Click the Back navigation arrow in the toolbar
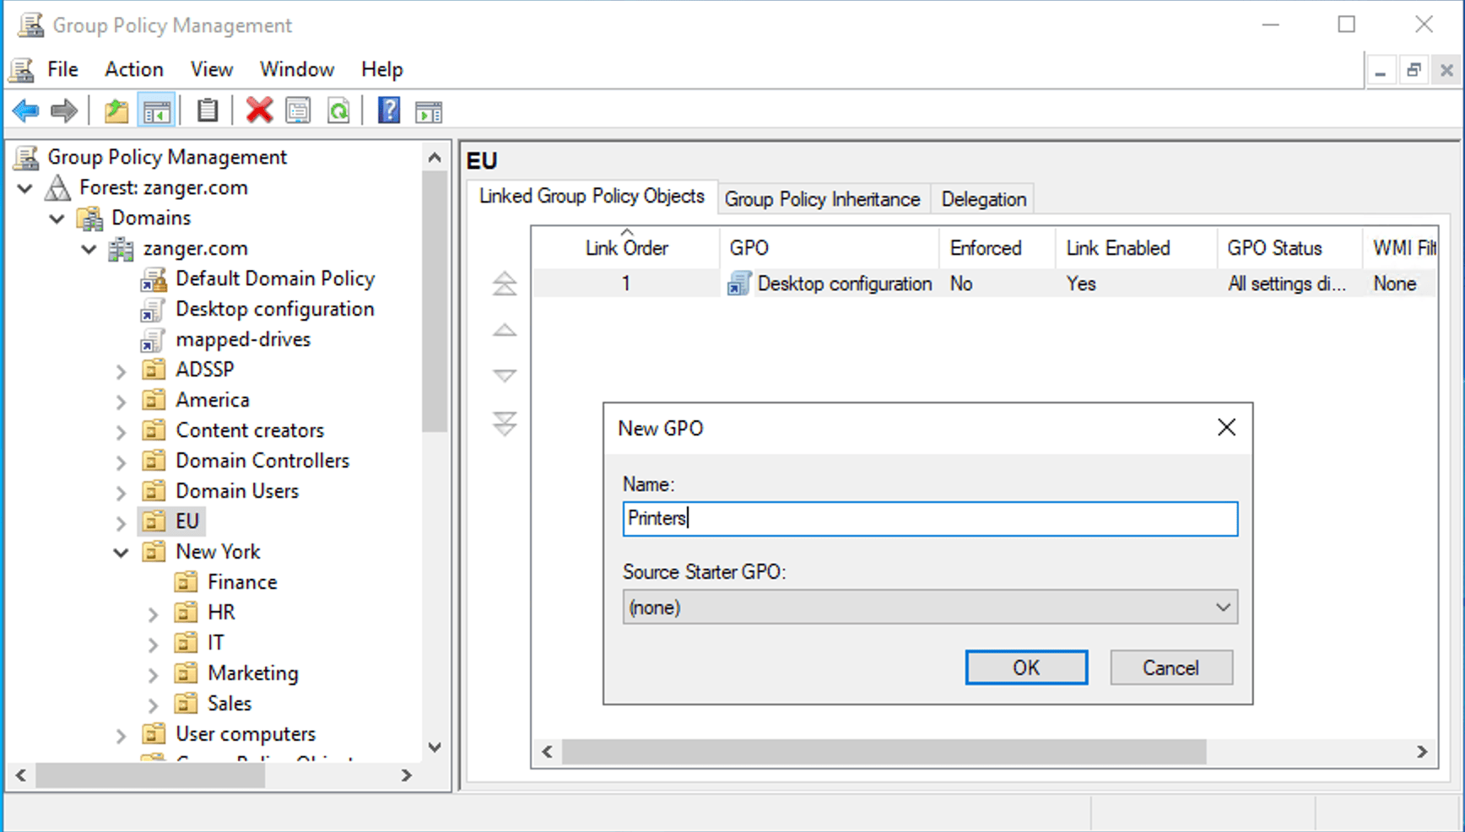 point(24,111)
